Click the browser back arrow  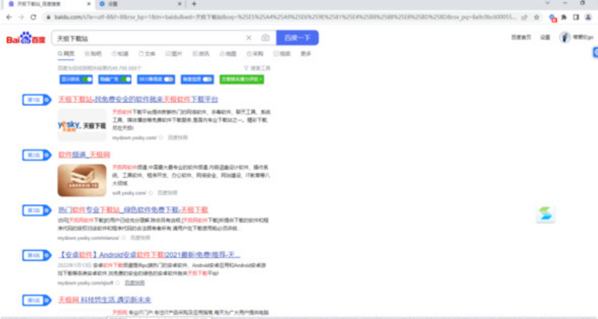point(9,17)
